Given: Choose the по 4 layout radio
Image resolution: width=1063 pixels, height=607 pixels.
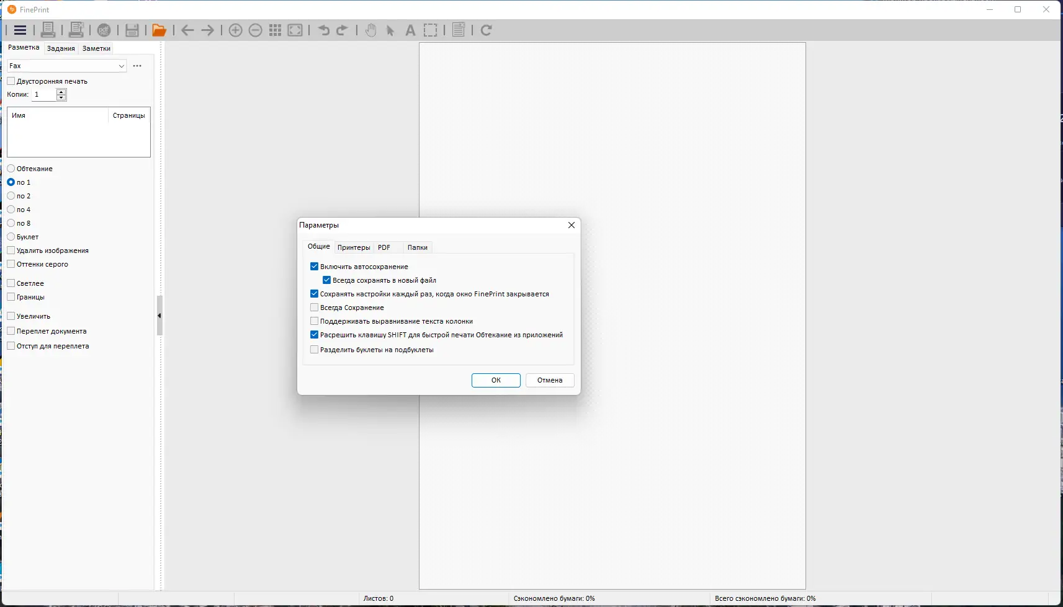Looking at the screenshot, I should 11,210.
